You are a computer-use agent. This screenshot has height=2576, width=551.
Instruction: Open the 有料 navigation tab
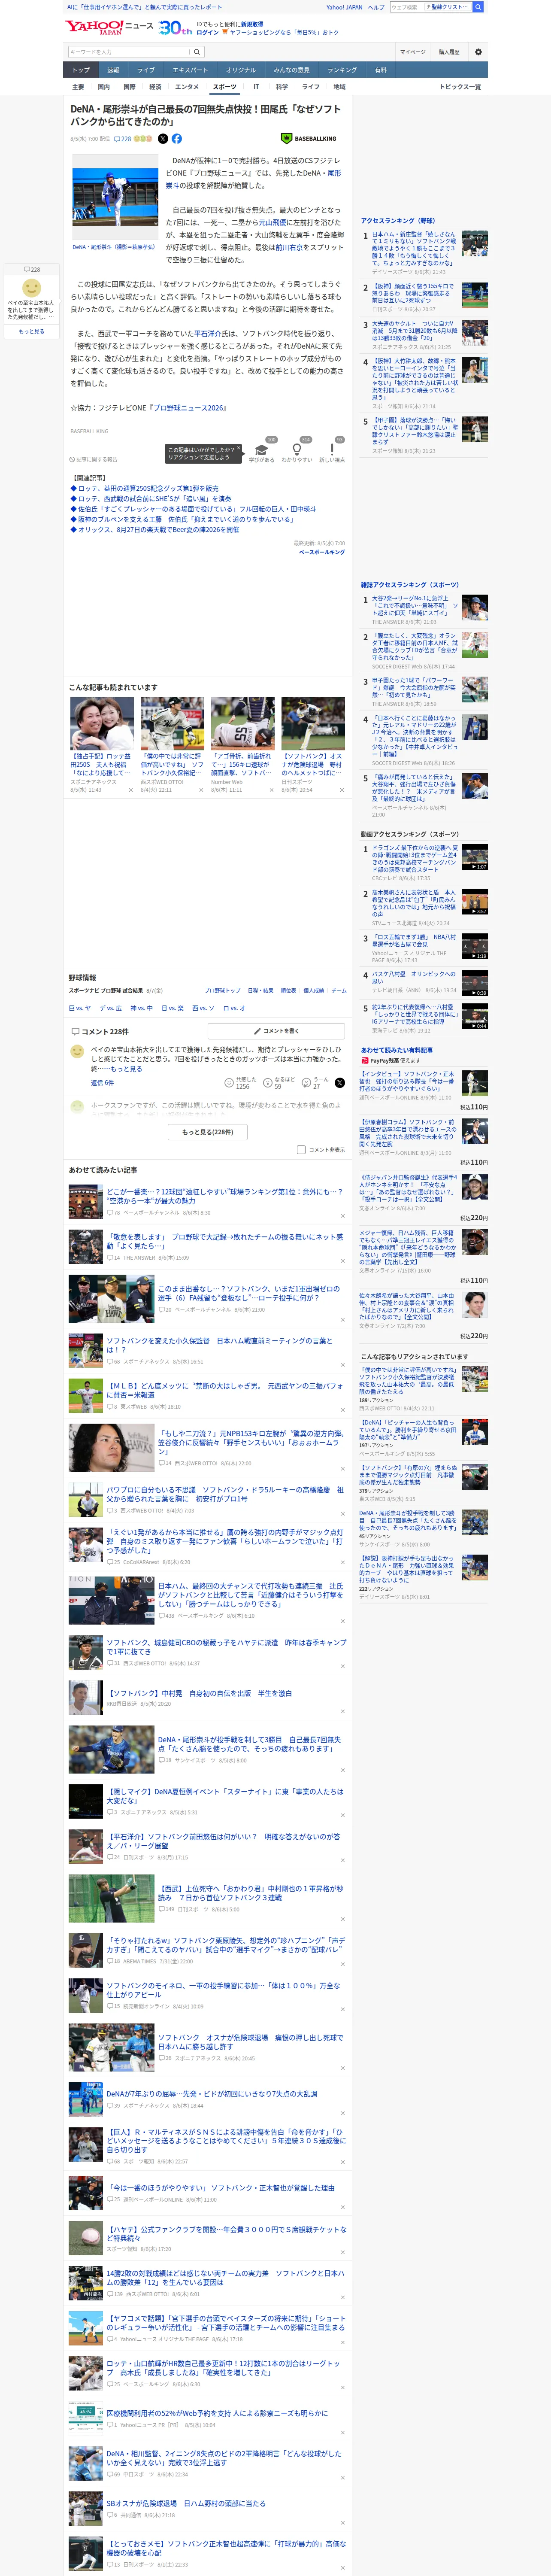(x=380, y=70)
